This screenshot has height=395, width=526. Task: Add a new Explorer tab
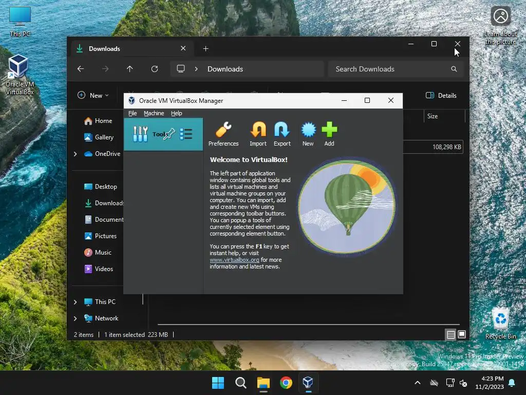tap(205, 49)
